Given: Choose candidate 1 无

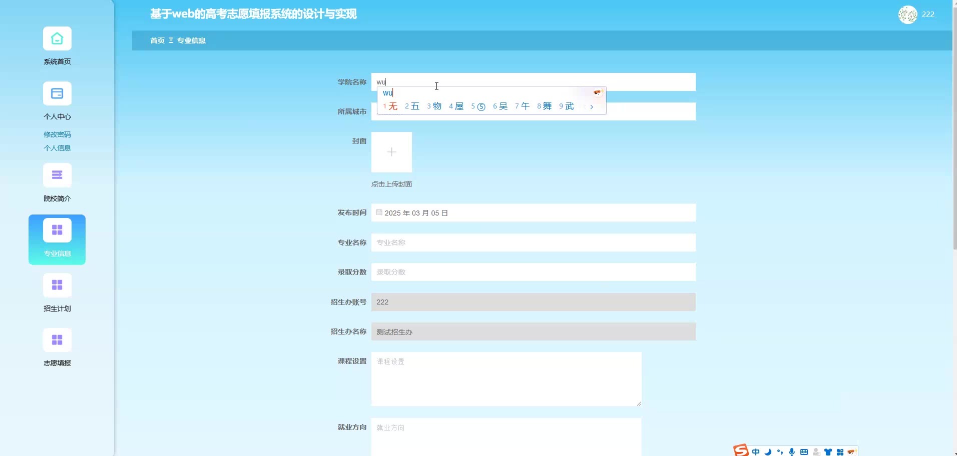Looking at the screenshot, I should coord(390,106).
